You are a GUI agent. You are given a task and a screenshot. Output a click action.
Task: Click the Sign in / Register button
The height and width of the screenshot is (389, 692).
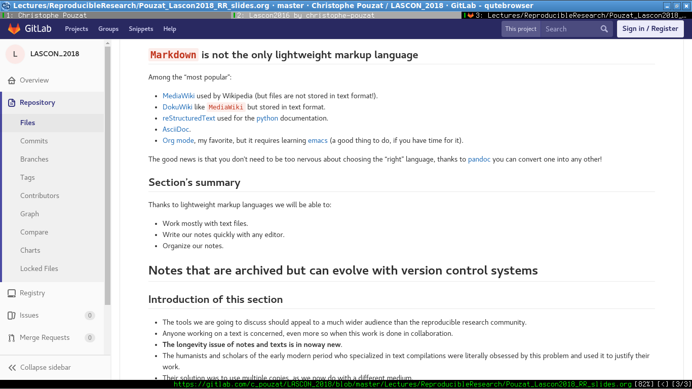click(x=650, y=29)
